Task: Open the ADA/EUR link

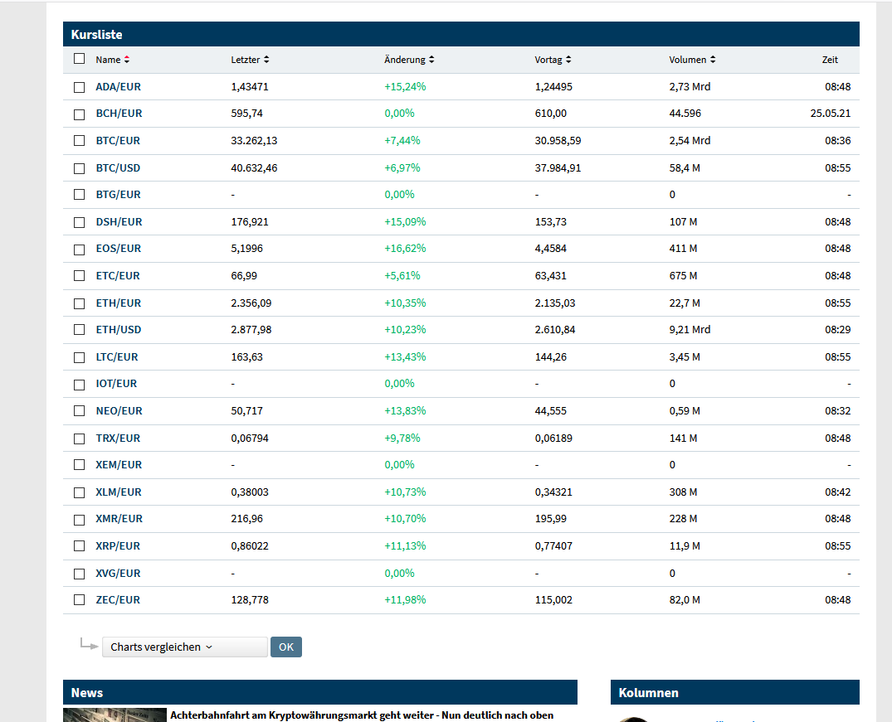Action: (x=119, y=87)
